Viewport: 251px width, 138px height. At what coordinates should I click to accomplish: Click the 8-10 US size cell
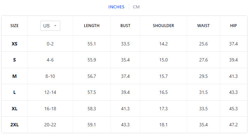(50, 76)
